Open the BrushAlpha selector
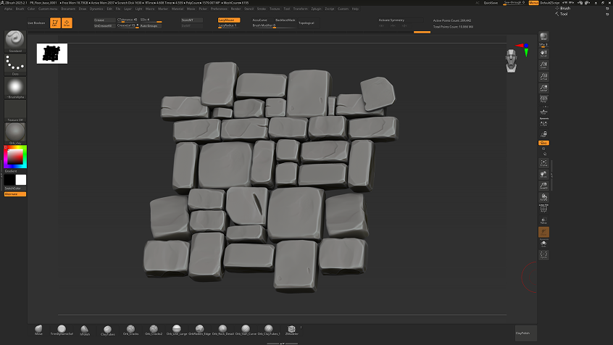613x345 pixels. click(x=14, y=88)
